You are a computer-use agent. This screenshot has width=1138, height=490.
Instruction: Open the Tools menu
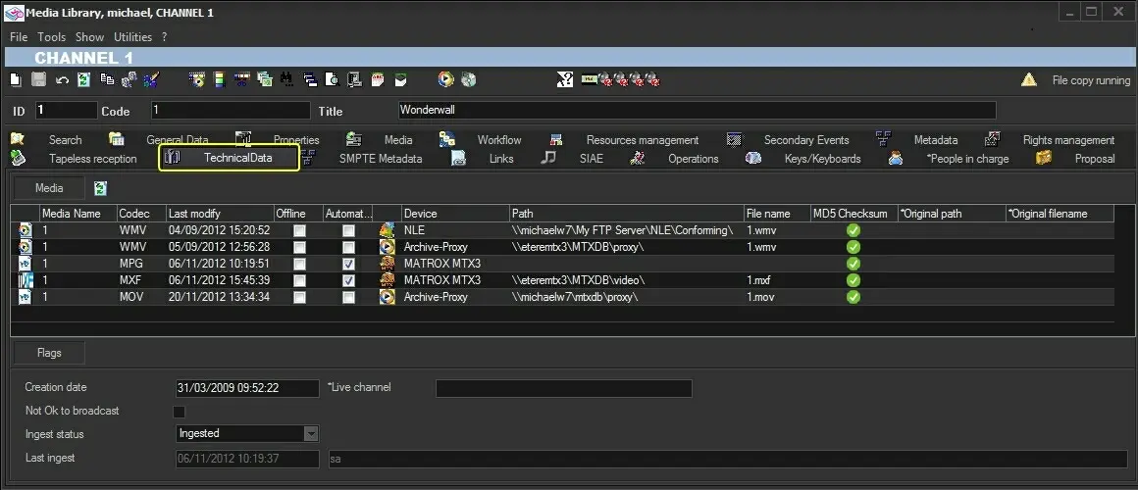pyautogui.click(x=51, y=37)
